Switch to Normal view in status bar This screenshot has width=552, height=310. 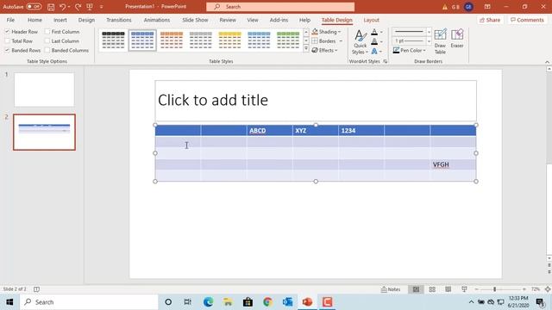416,289
